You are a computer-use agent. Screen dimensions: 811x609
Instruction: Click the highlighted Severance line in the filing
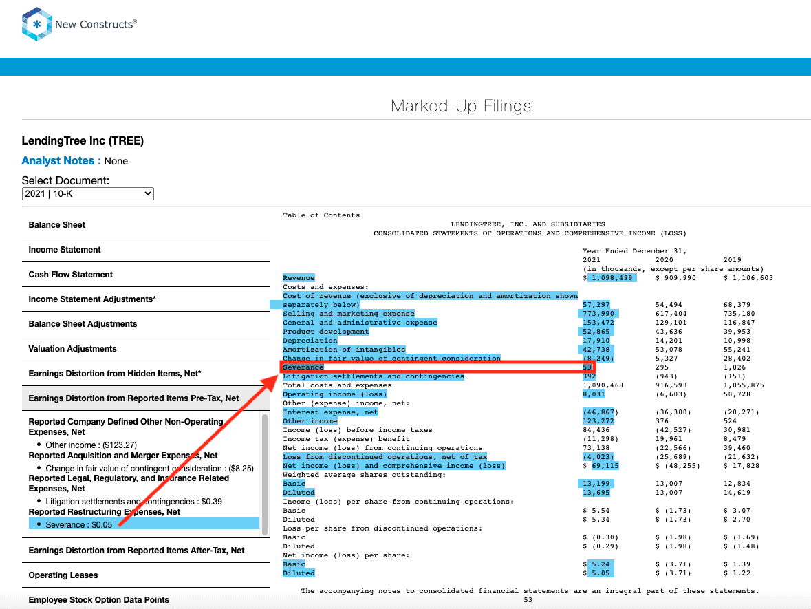coord(303,367)
